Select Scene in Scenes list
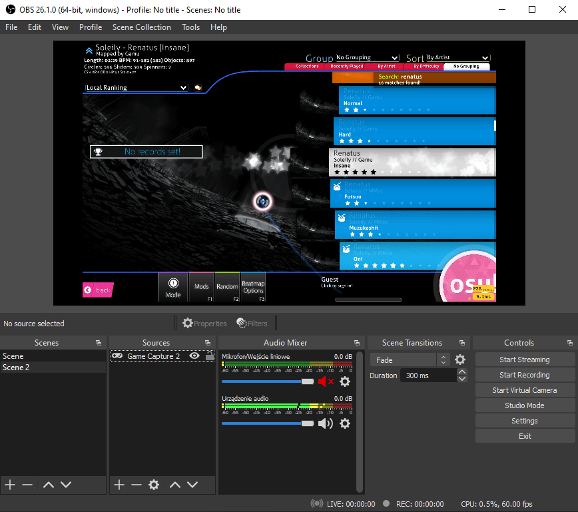 click(53, 356)
